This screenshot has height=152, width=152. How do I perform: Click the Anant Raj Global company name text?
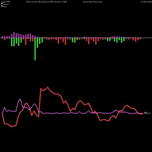[92, 2]
